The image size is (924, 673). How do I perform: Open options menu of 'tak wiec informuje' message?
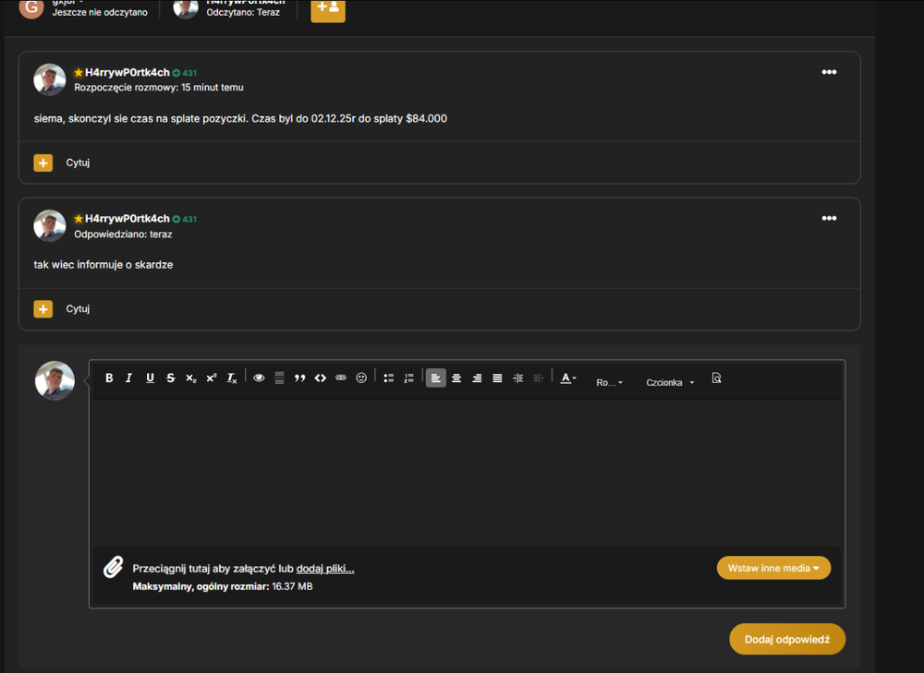tap(829, 218)
